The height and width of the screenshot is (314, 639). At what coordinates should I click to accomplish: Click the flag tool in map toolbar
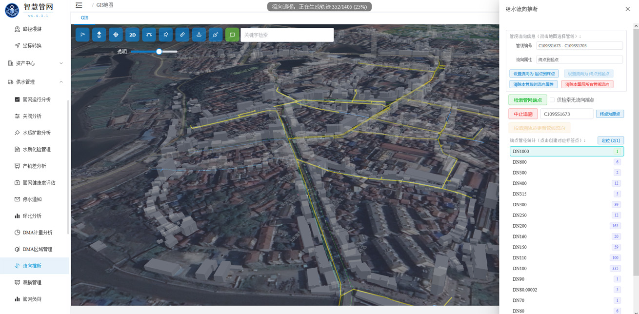coord(82,35)
